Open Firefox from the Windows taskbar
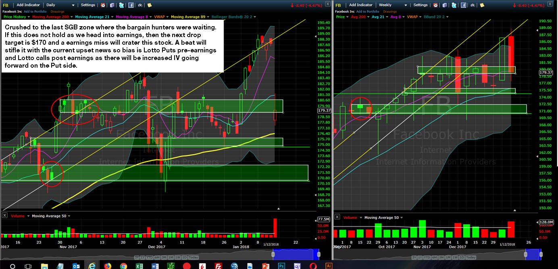The image size is (558, 269). (107, 266)
